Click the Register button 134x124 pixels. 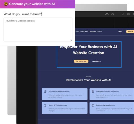130,32
